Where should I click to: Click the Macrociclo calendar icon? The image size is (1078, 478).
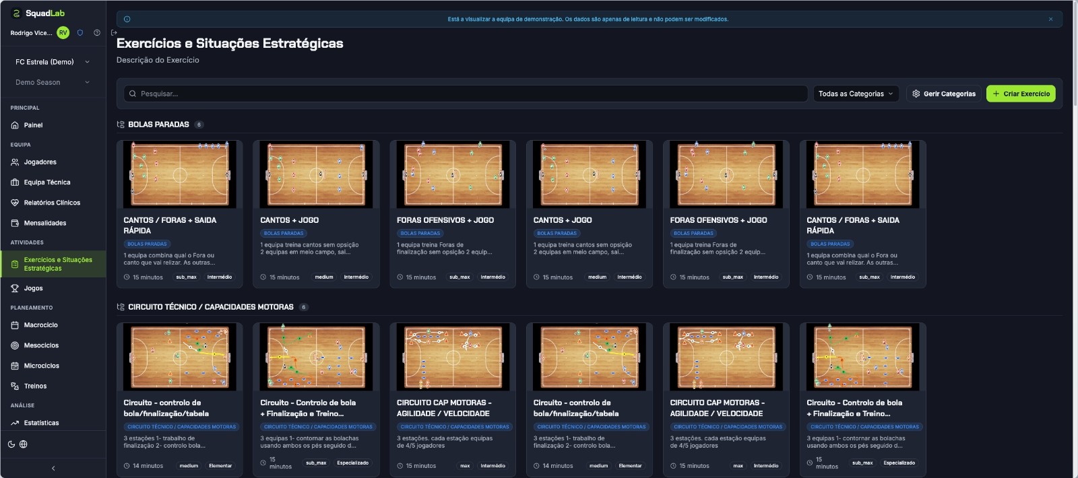(x=15, y=325)
